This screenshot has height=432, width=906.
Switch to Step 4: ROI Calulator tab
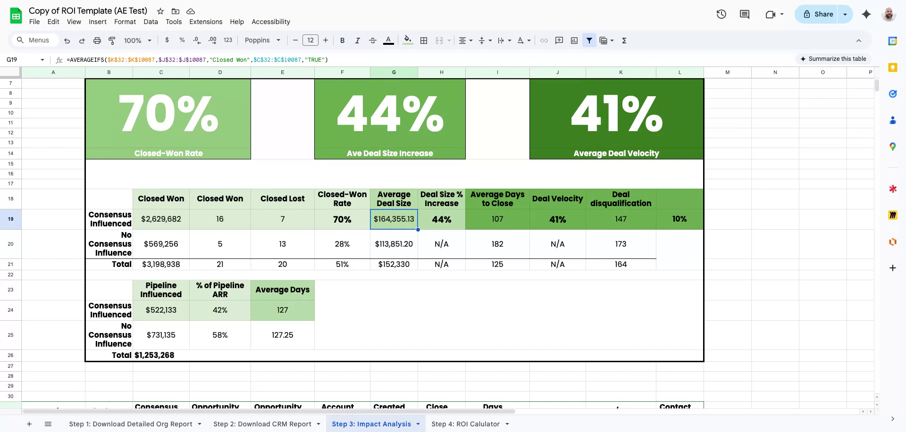coord(465,424)
